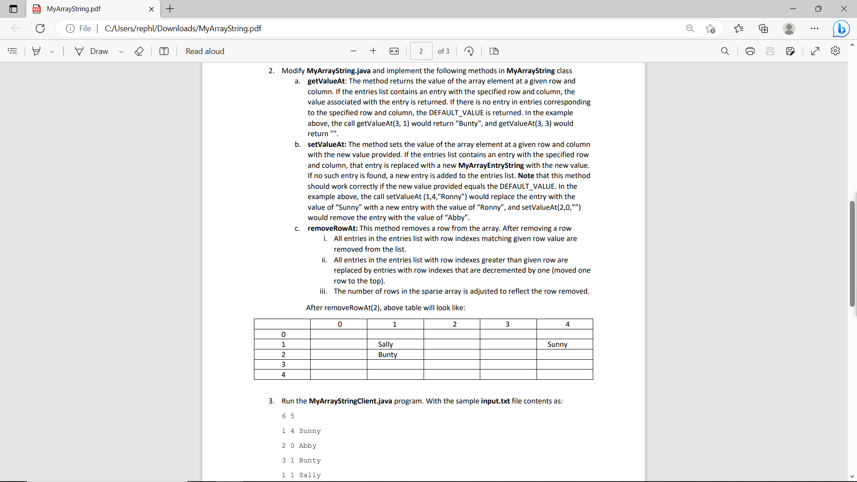Open a new tab
The height and width of the screenshot is (482, 857).
pos(170,8)
